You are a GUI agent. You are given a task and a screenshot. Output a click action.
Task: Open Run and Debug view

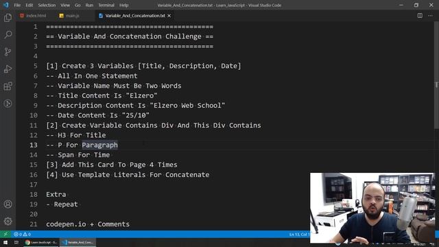8,69
